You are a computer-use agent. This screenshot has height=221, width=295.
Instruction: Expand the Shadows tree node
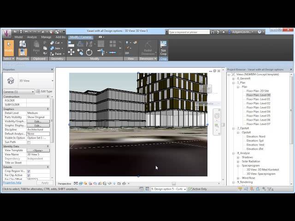coord(239,157)
